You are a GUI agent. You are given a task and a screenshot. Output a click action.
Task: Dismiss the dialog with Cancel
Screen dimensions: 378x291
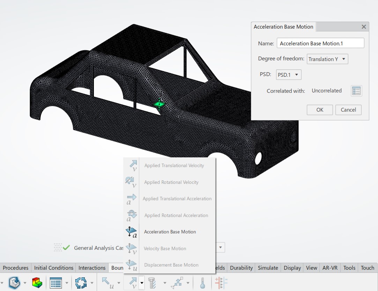(348, 110)
